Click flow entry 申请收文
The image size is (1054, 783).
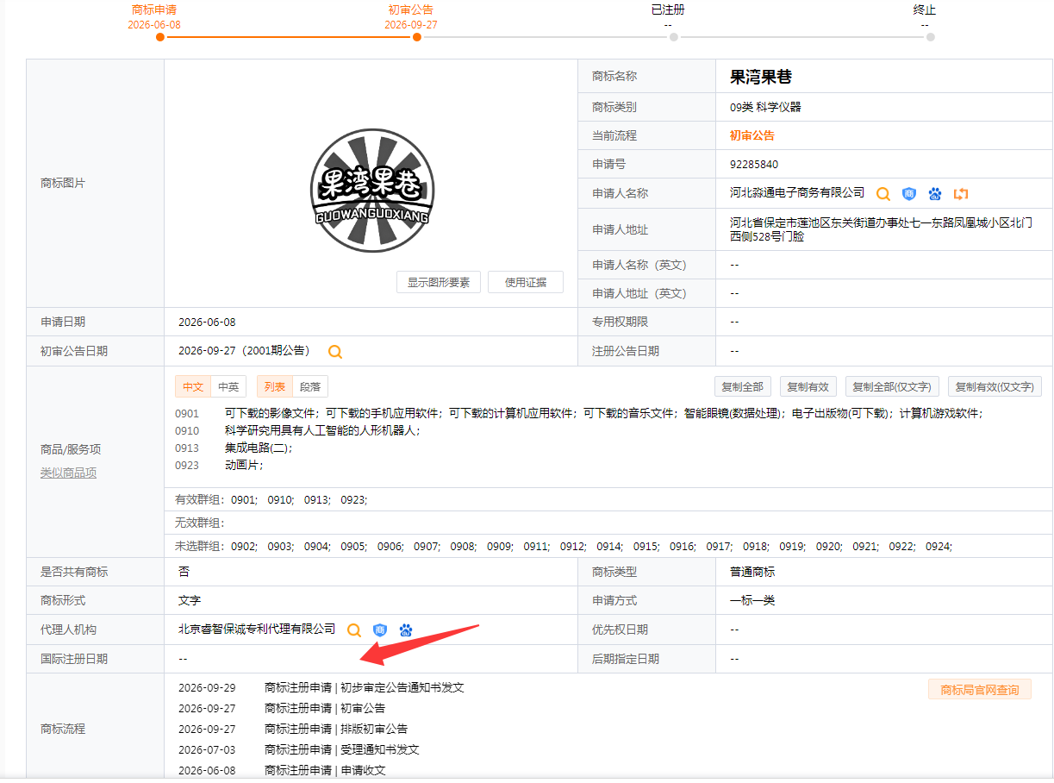coord(363,771)
